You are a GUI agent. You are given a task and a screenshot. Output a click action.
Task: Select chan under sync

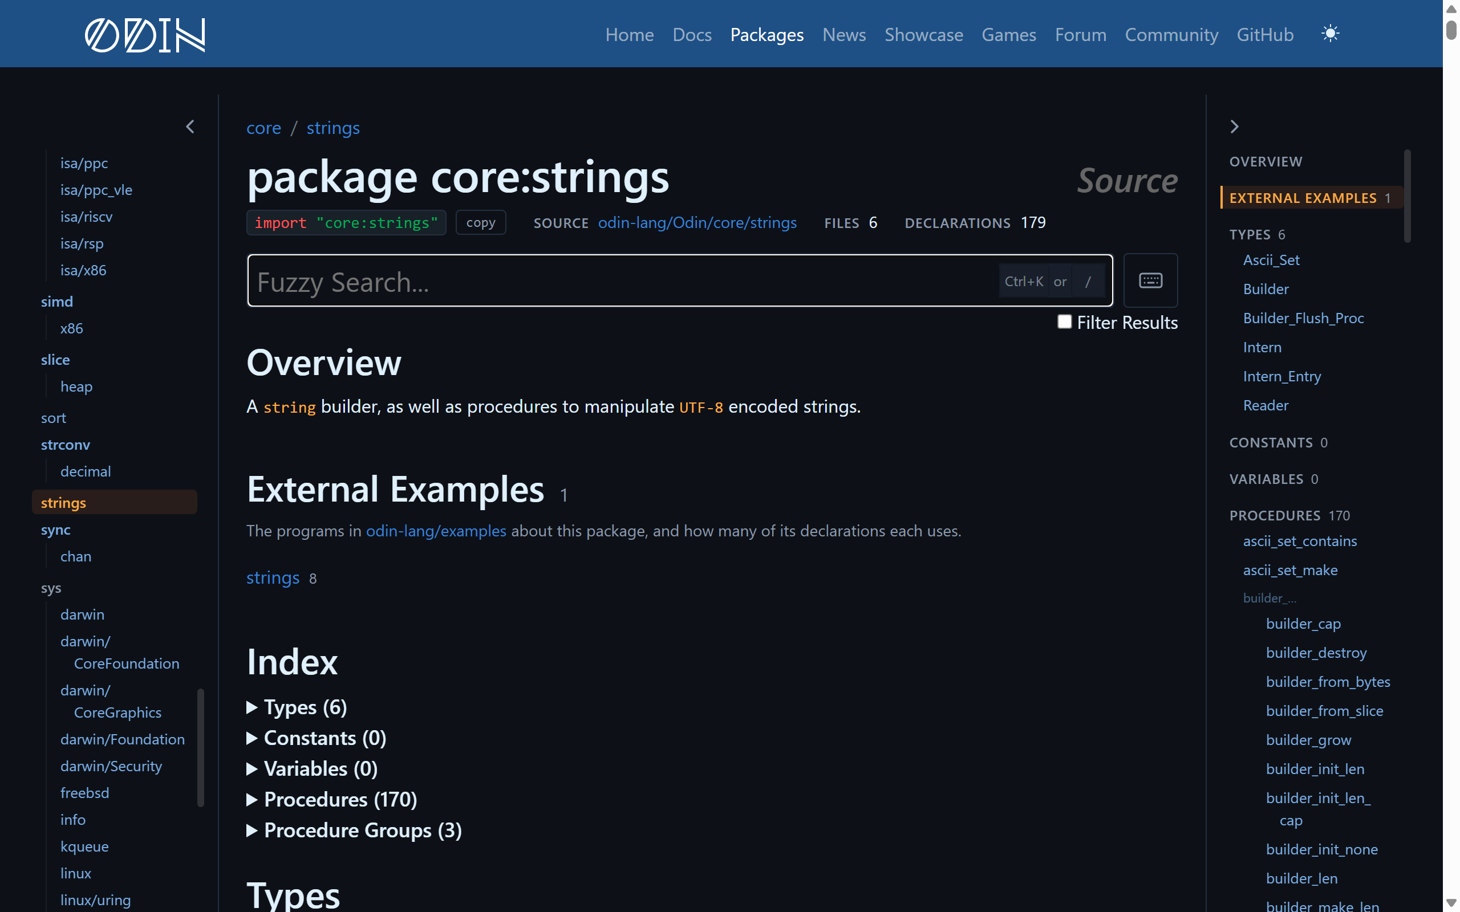75,556
